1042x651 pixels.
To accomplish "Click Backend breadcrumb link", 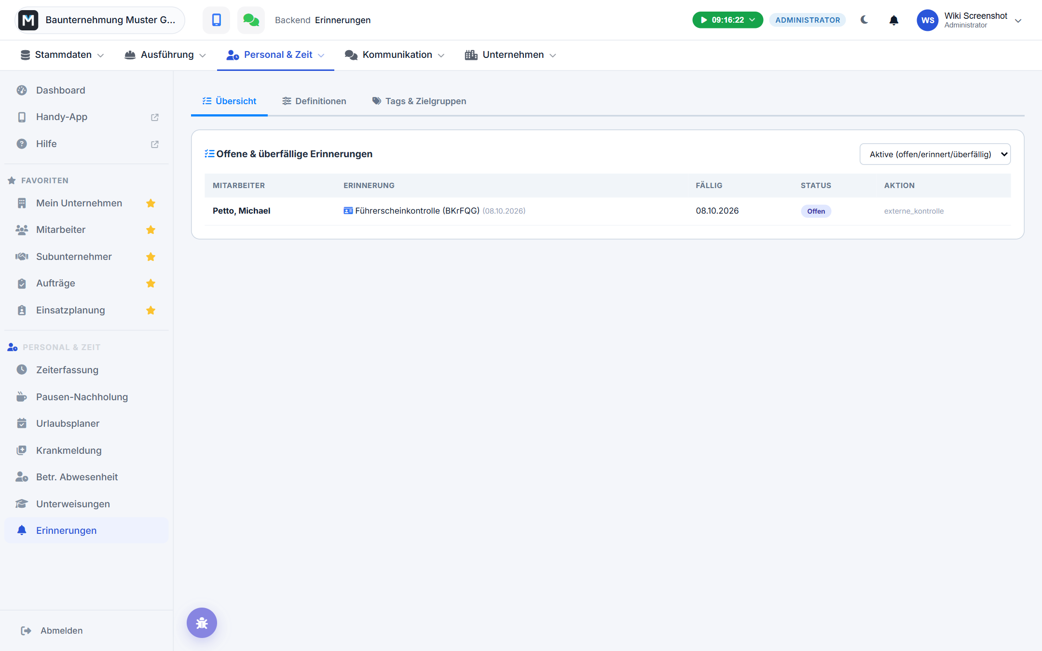I will click(x=292, y=20).
